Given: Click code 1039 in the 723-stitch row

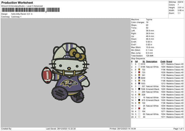Looking at the screenshot, I should (163, 72).
